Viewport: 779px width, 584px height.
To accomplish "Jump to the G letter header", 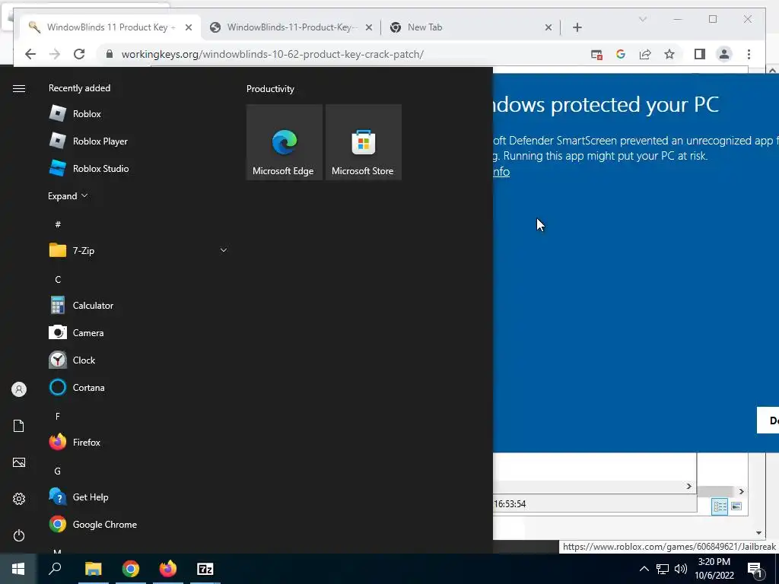I will pos(58,471).
